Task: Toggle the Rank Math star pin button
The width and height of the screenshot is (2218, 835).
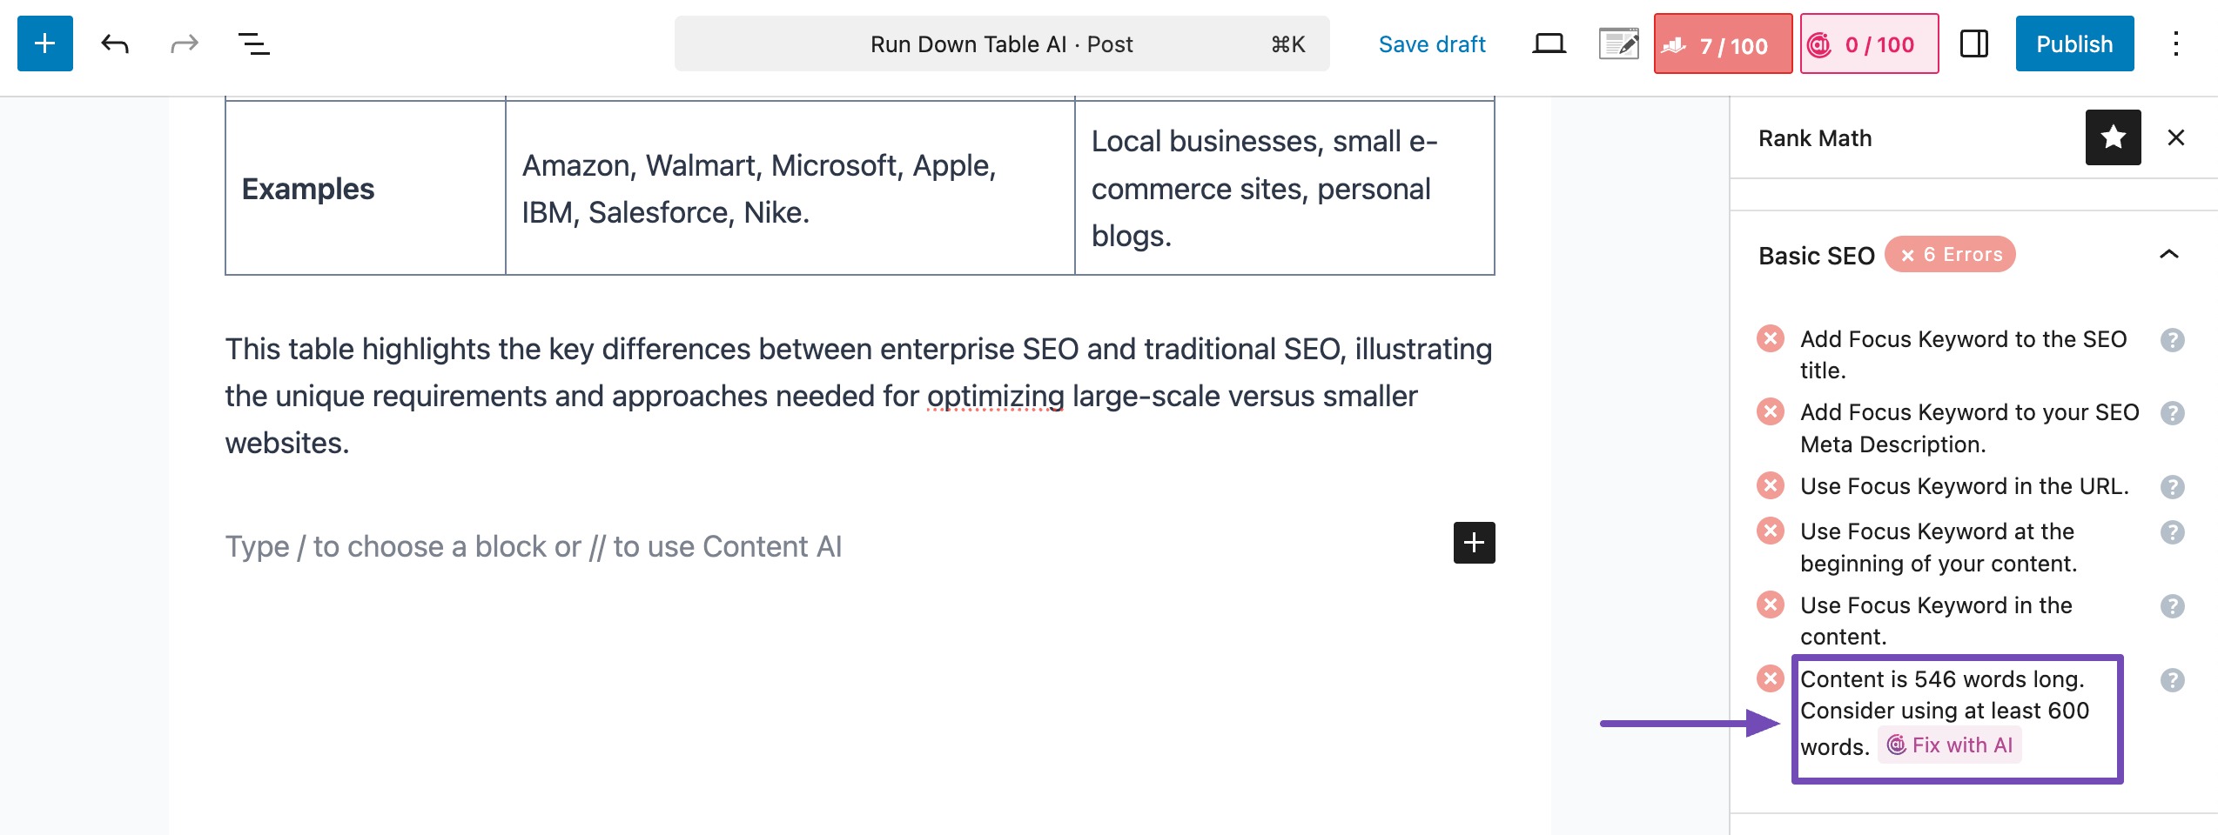Action: pyautogui.click(x=2113, y=137)
